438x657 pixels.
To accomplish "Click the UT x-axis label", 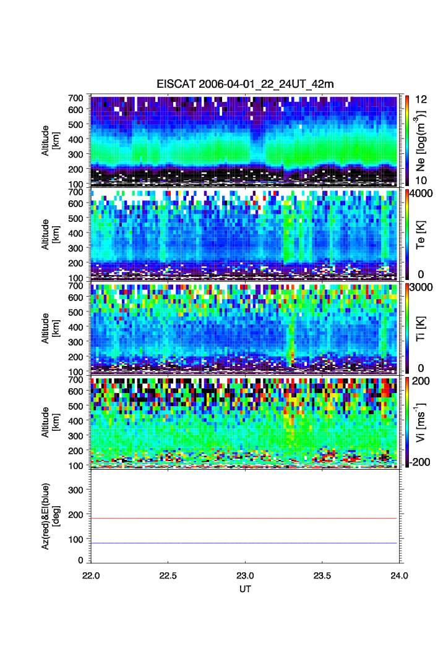I will tap(245, 589).
